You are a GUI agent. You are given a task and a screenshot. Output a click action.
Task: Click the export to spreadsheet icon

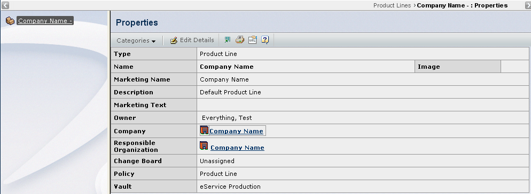[227, 40]
